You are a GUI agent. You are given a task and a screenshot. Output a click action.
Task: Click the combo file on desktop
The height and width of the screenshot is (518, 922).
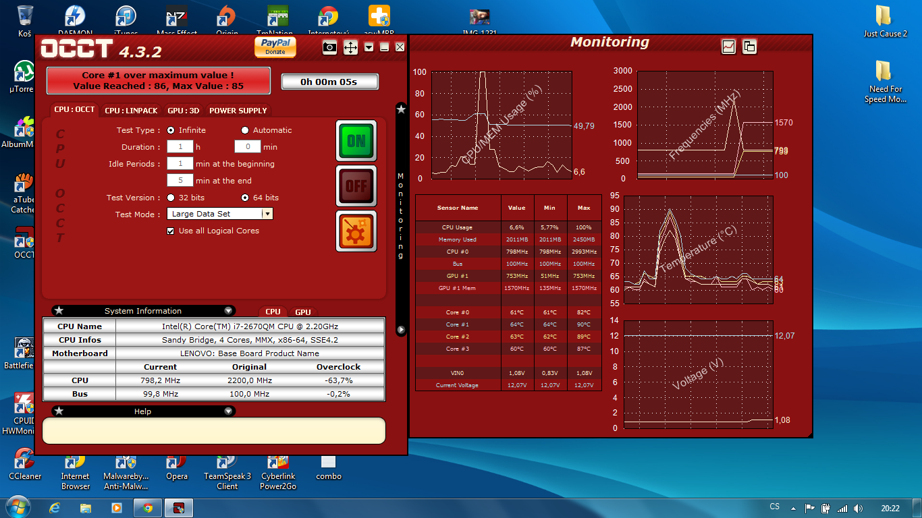tap(329, 467)
